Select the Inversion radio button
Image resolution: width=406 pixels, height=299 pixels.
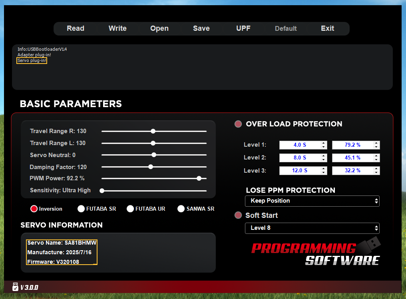coord(34,209)
